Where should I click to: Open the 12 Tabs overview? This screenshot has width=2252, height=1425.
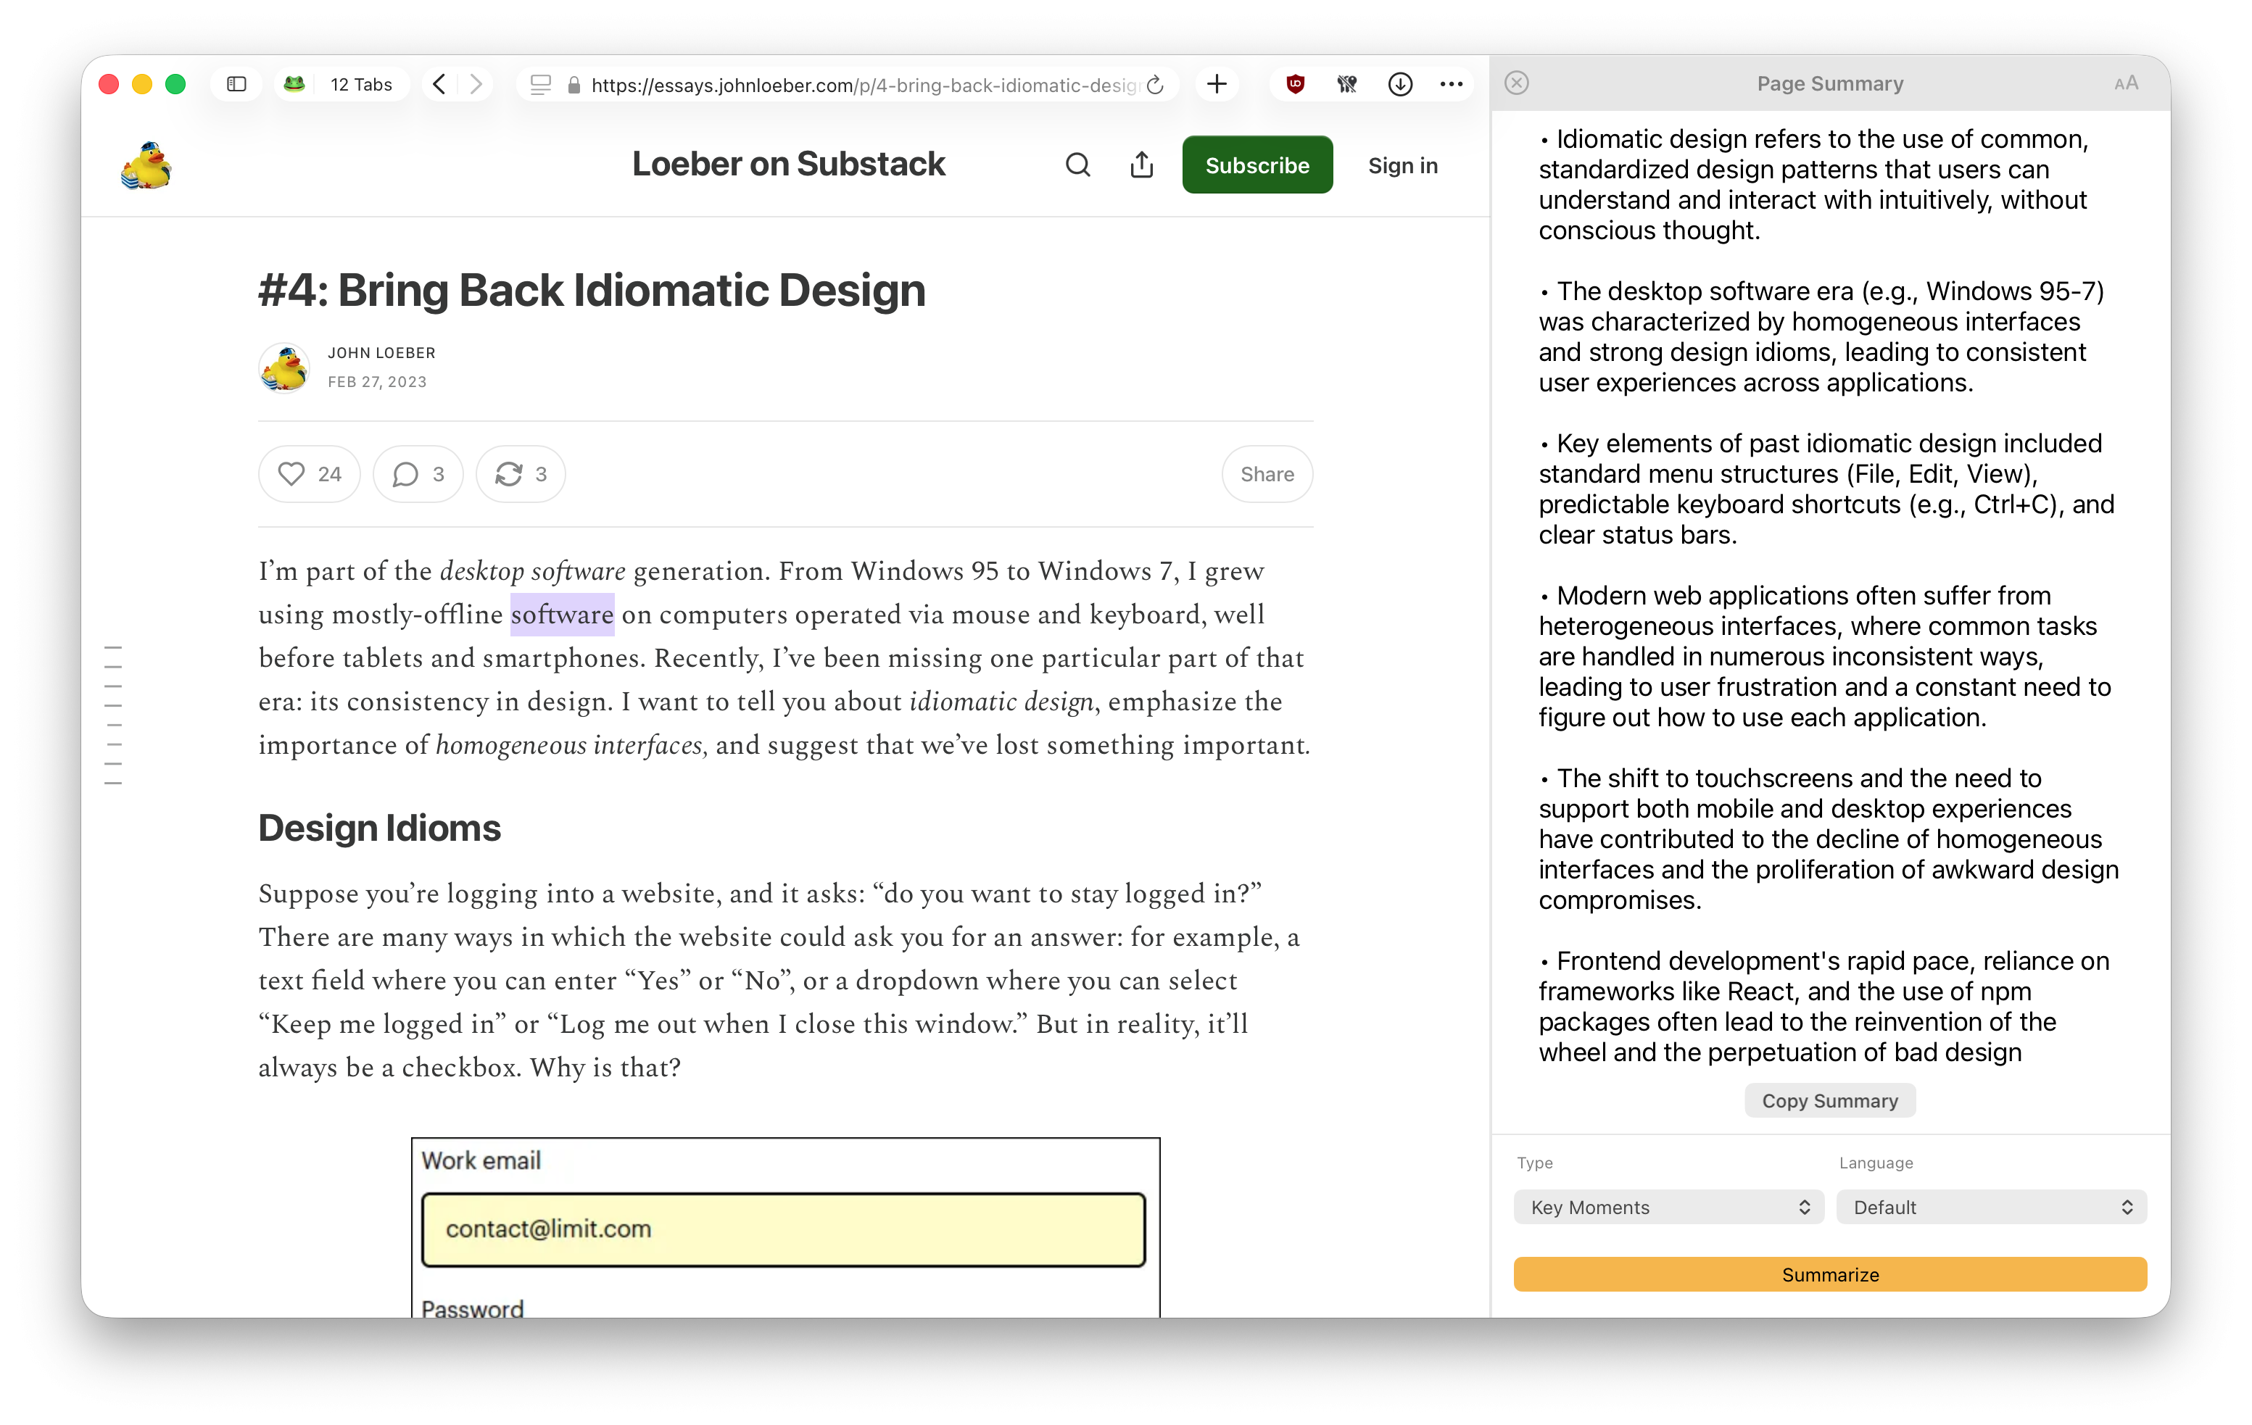click(361, 84)
